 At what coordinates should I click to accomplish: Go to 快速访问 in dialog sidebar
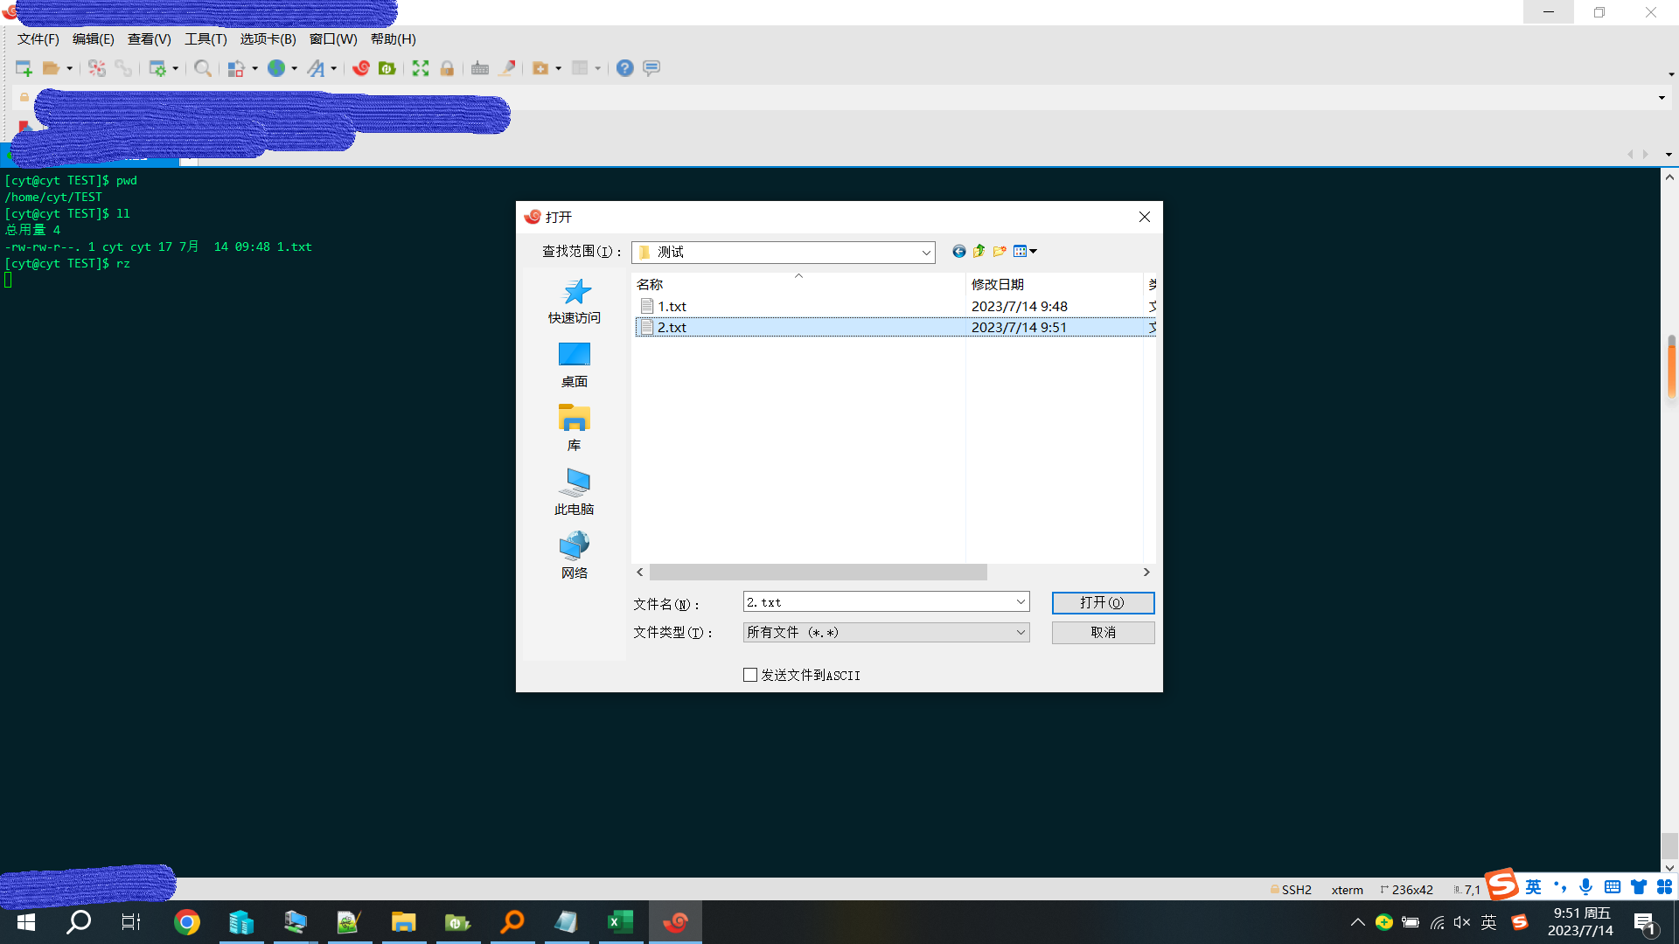(575, 302)
